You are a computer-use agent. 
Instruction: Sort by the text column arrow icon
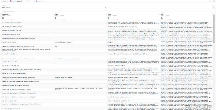(212, 14)
